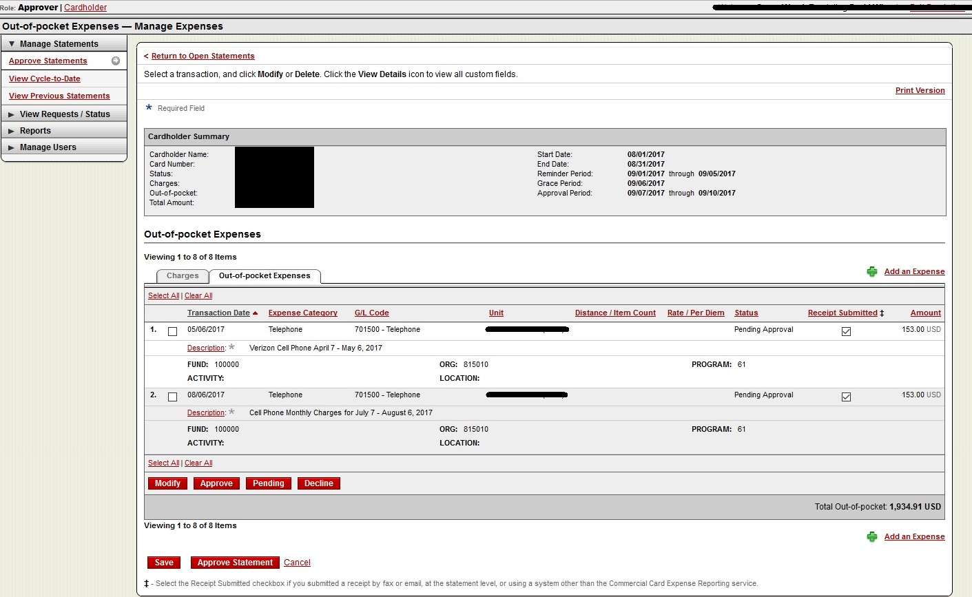Image resolution: width=972 pixels, height=597 pixels.
Task: Click the circle arrow icon beside Approve Statements
Action: point(116,61)
